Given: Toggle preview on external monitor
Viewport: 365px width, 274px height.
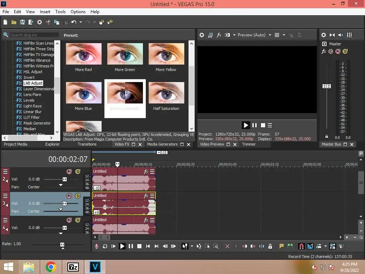Looking at the screenshot, I should (210, 35).
